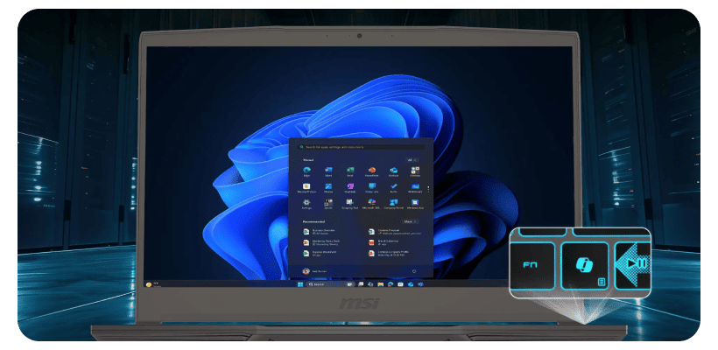The width and height of the screenshot is (718, 350).
Task: Launch Company Portal app
Action: click(x=393, y=204)
